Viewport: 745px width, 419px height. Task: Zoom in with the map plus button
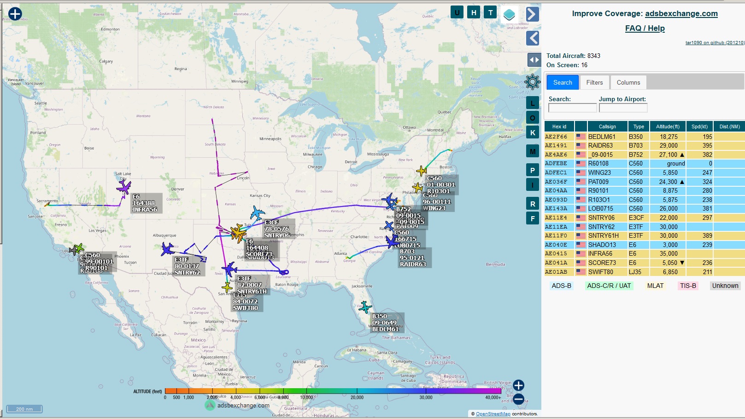[x=518, y=385]
